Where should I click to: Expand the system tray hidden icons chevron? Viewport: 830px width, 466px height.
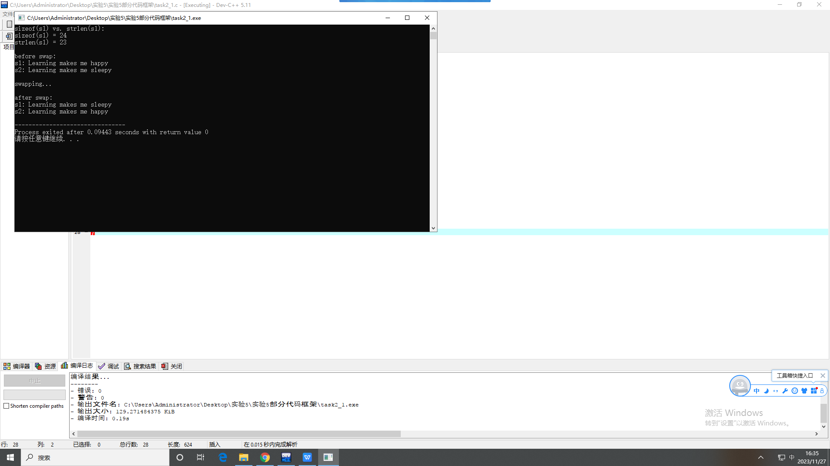pos(761,457)
